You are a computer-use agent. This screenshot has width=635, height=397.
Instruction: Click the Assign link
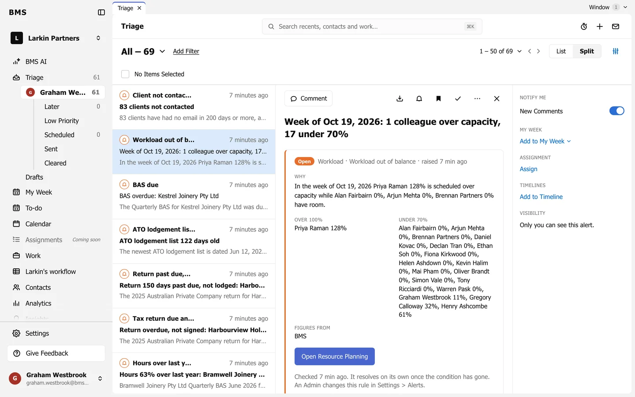point(528,169)
